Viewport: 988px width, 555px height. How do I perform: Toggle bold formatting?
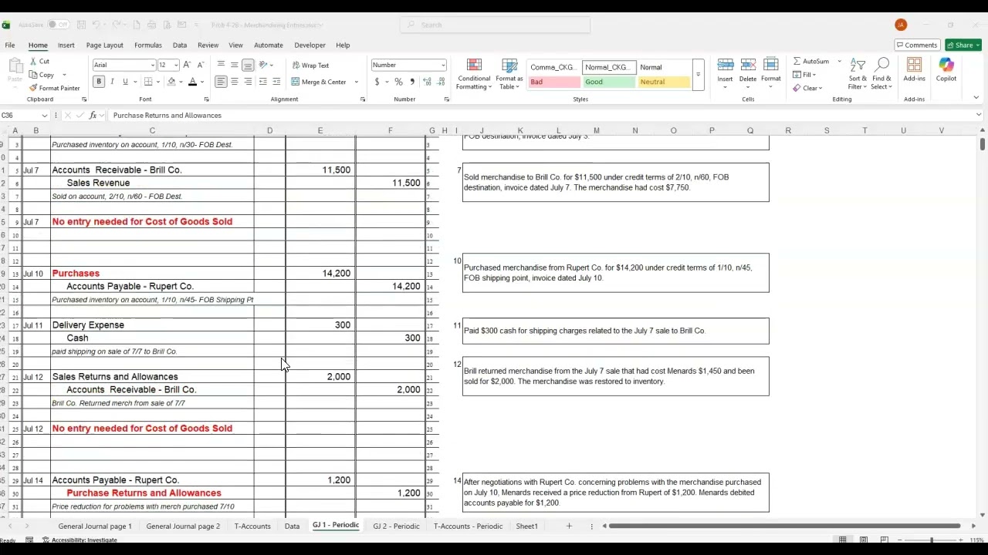[99, 82]
